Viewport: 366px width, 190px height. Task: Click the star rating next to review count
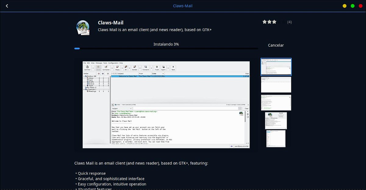click(x=270, y=22)
